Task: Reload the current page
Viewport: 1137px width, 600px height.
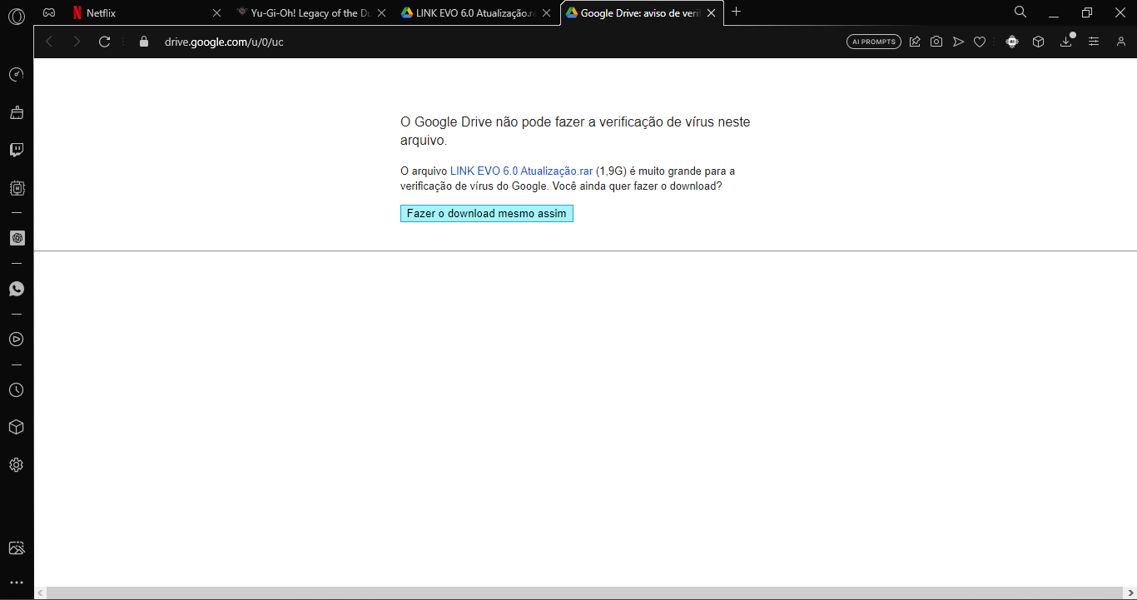Action: 105,42
